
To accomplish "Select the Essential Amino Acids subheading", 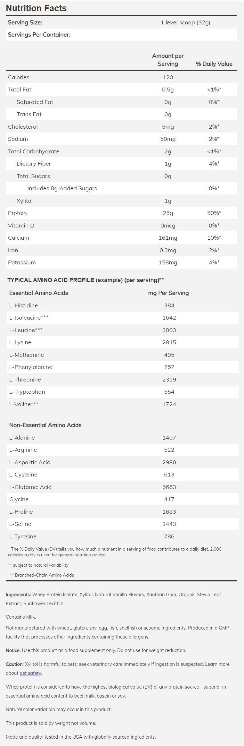I will click(38, 293).
